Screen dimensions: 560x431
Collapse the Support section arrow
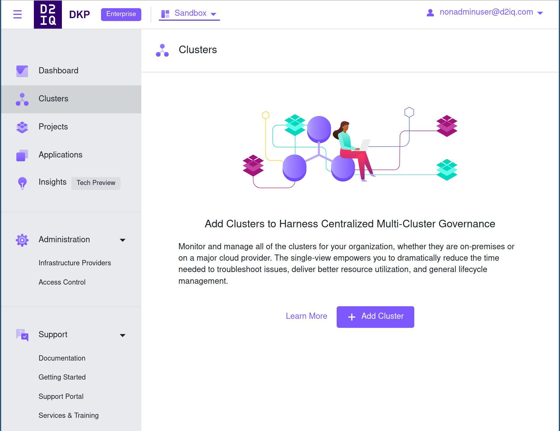click(x=123, y=335)
